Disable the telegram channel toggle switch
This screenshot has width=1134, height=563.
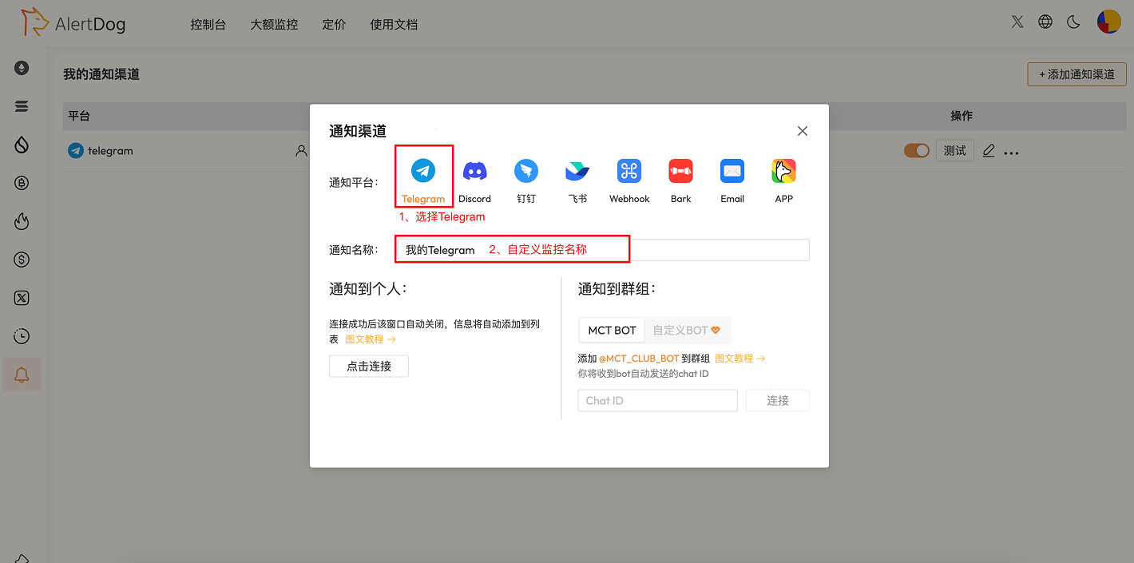(917, 150)
